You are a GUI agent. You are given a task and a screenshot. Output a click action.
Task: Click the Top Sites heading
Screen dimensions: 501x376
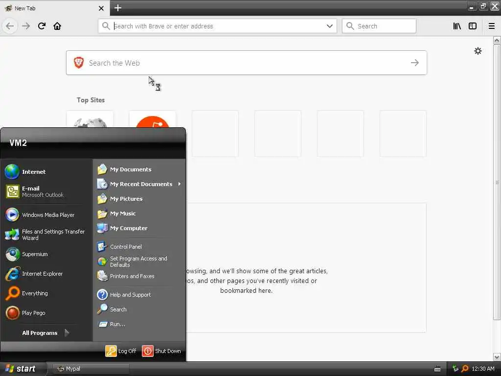coord(91,100)
